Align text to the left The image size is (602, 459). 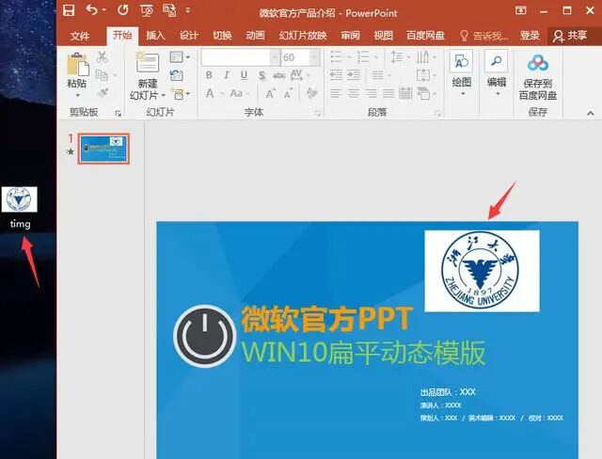pos(336,93)
